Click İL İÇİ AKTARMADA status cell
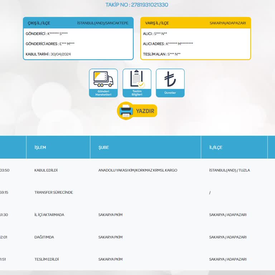Image resolution: width=275 pixels, height=275 pixels. click(x=49, y=215)
